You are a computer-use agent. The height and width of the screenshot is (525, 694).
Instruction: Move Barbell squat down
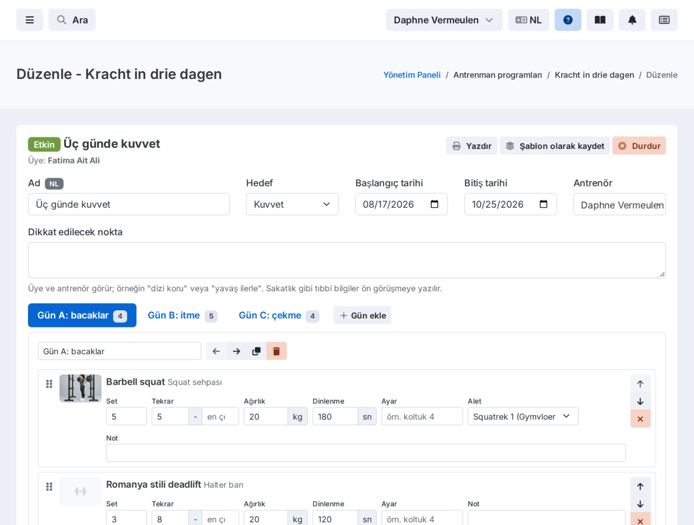640,401
